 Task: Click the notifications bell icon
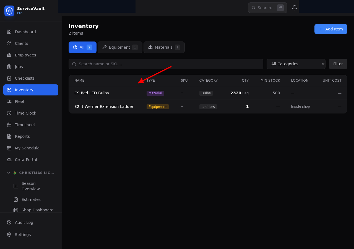click(294, 7)
